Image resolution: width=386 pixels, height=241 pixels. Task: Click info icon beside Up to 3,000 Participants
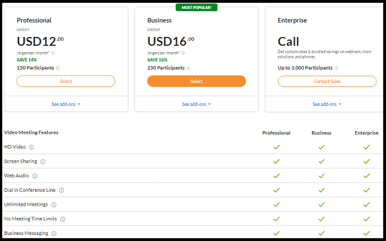(337, 68)
